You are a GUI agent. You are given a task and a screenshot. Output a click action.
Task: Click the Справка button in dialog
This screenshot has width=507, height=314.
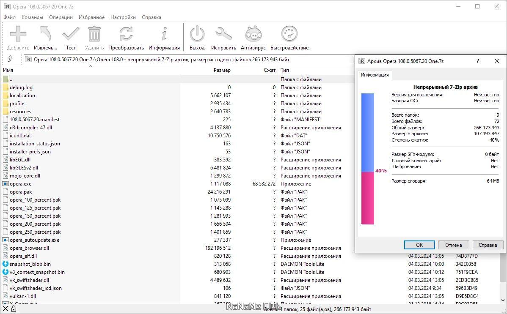[x=488, y=245]
